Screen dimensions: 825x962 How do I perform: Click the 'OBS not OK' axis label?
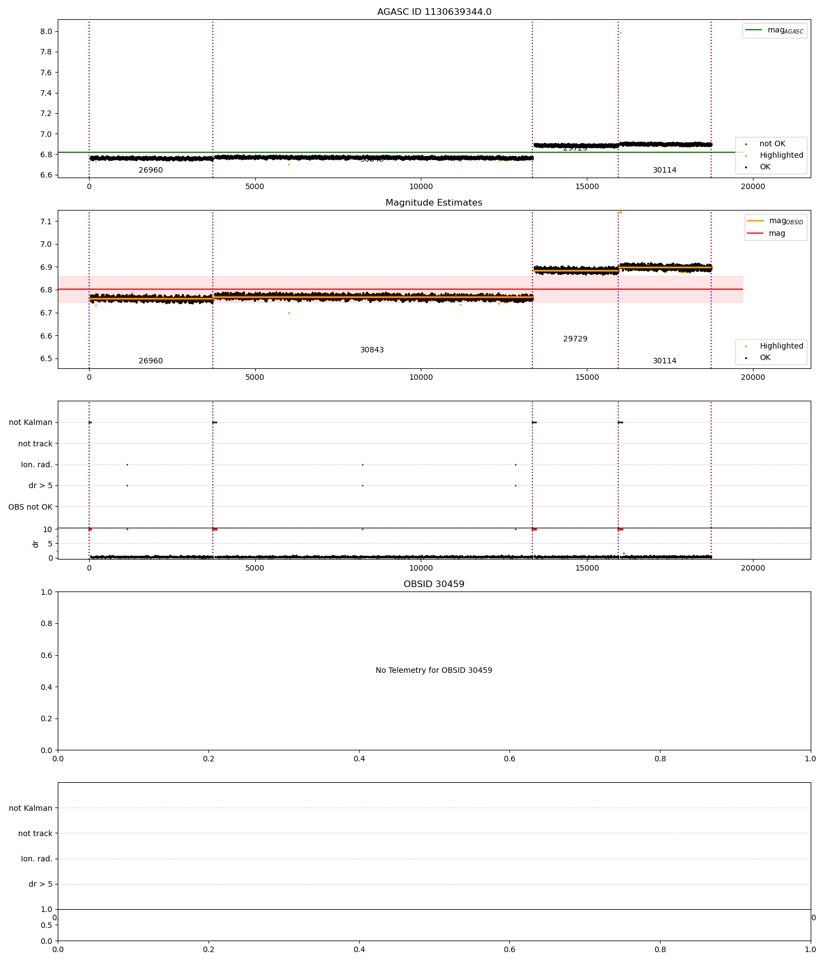click(30, 506)
